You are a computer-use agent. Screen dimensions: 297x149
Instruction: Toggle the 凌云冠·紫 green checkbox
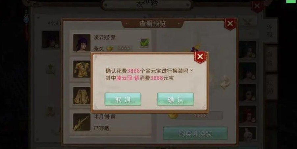point(145,43)
